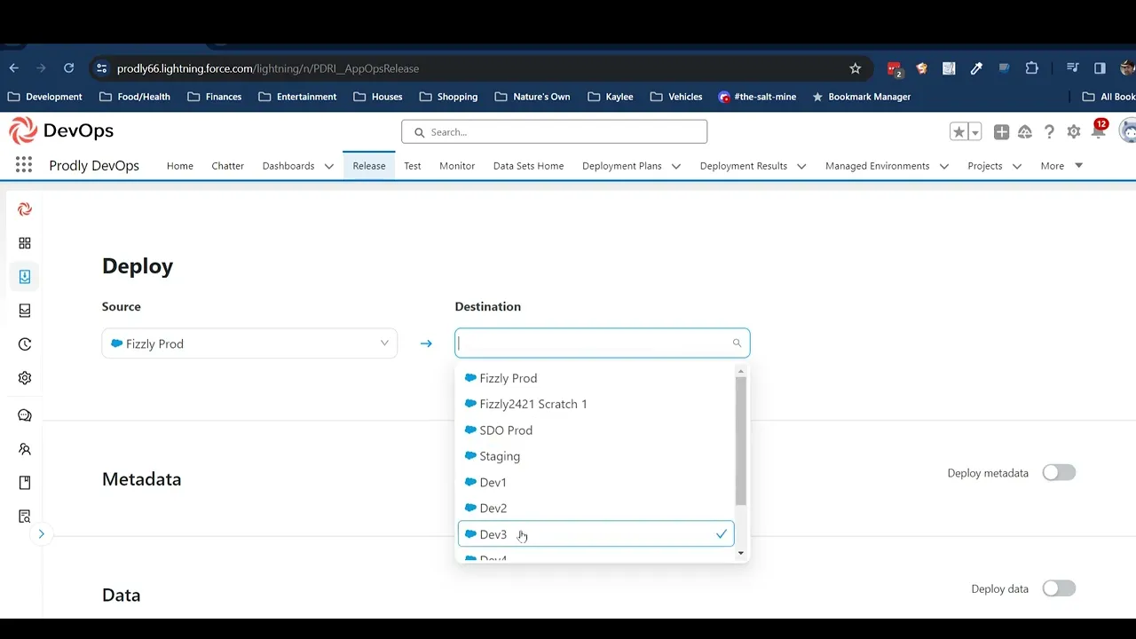Click the DevOps logo in header
Viewport: 1136px width, 639px height.
(61, 131)
